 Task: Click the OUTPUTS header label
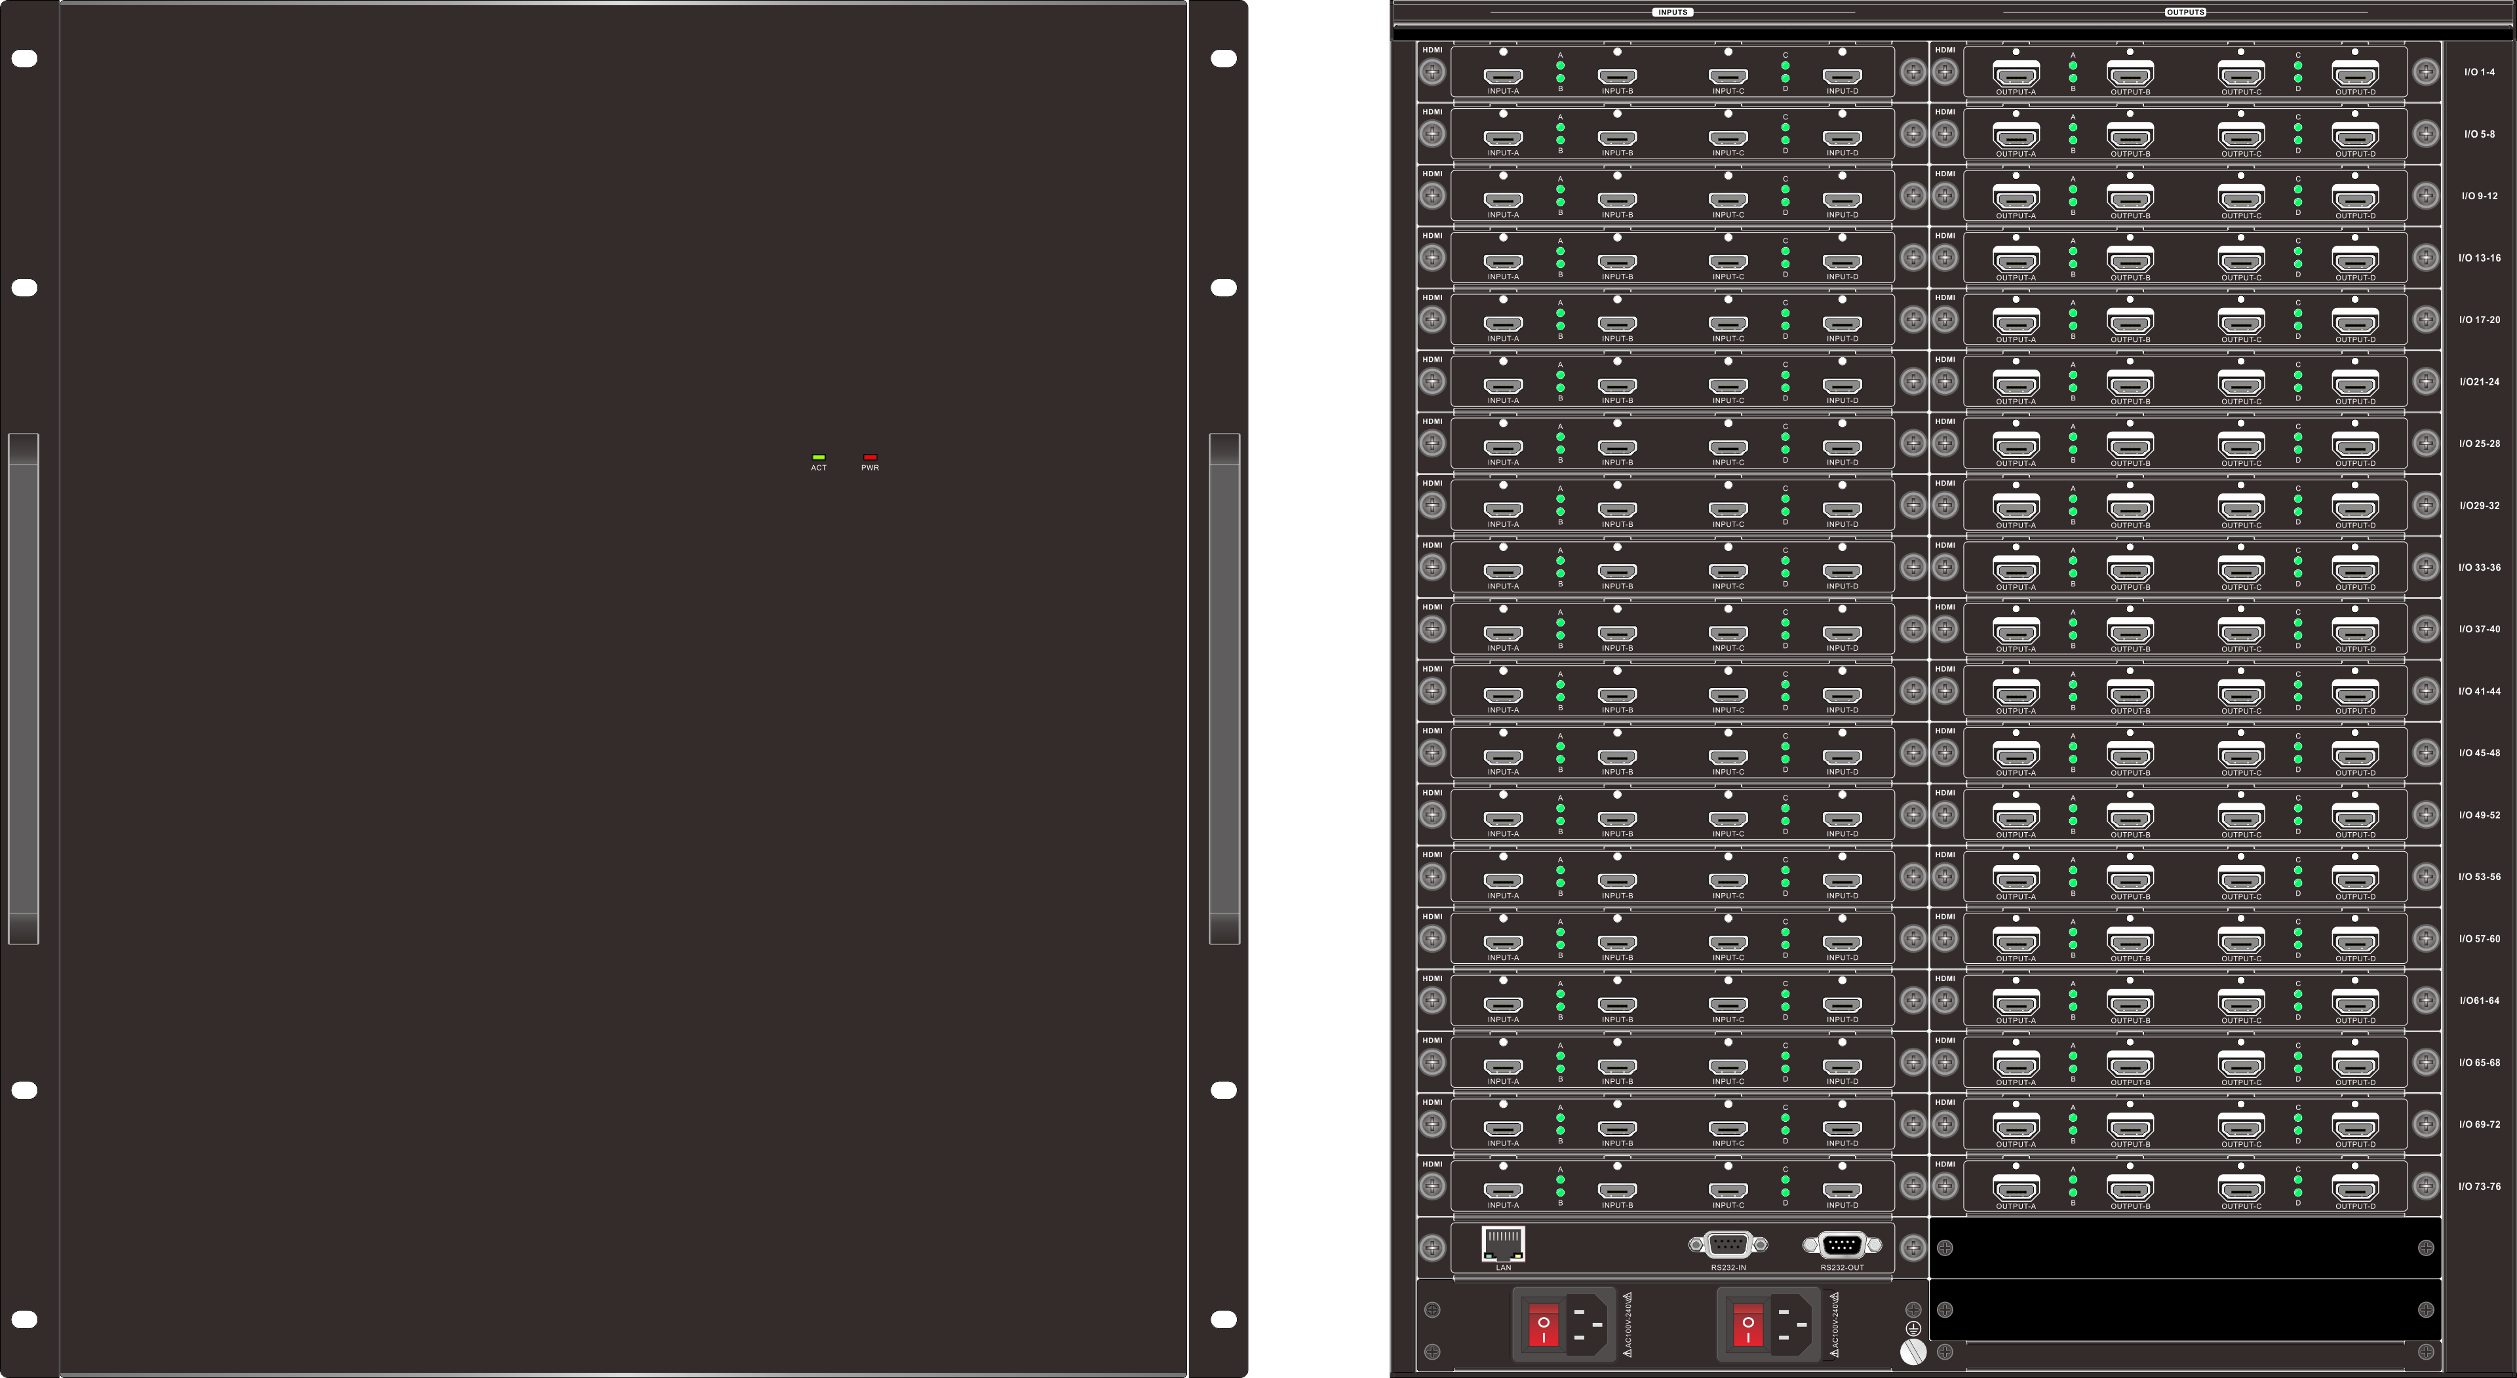[x=2185, y=12]
